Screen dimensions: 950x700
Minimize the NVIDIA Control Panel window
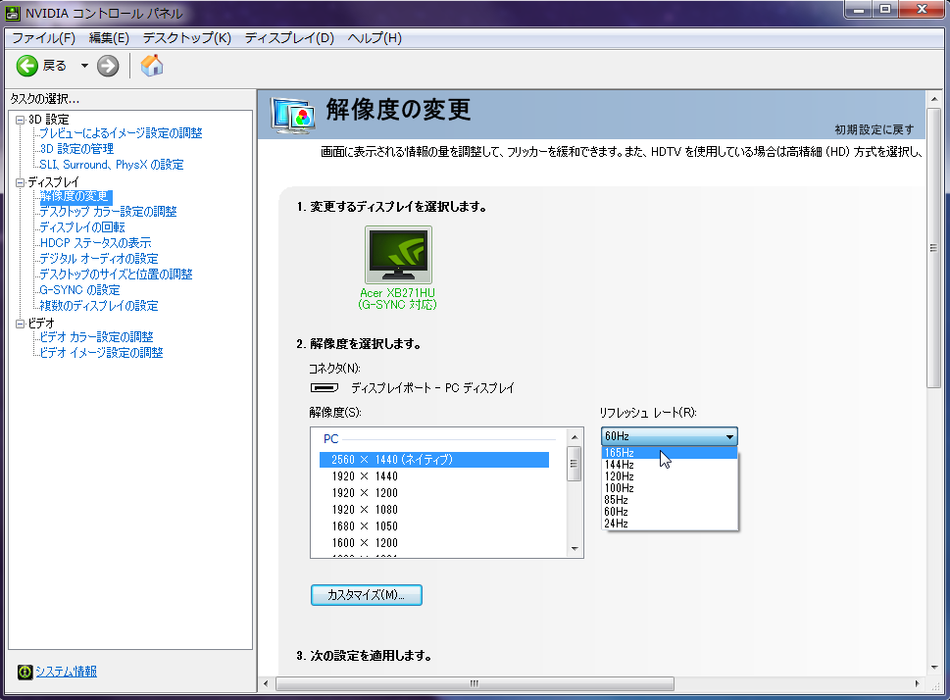[x=858, y=10]
